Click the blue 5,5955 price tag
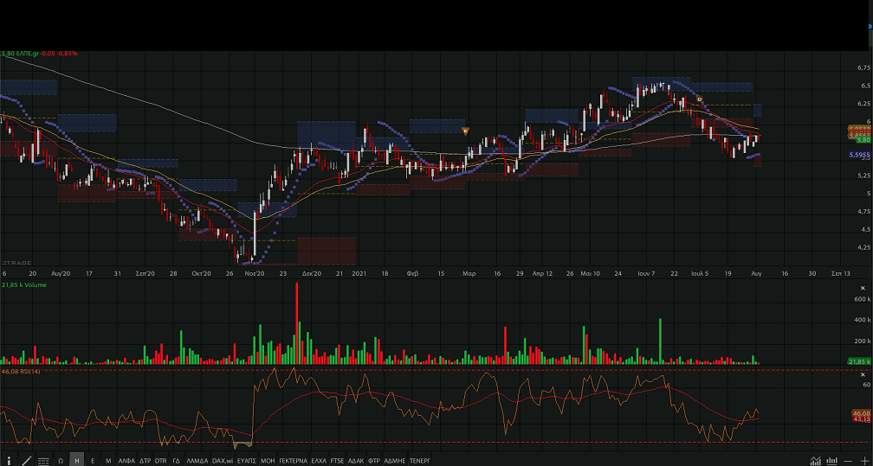 click(x=860, y=155)
